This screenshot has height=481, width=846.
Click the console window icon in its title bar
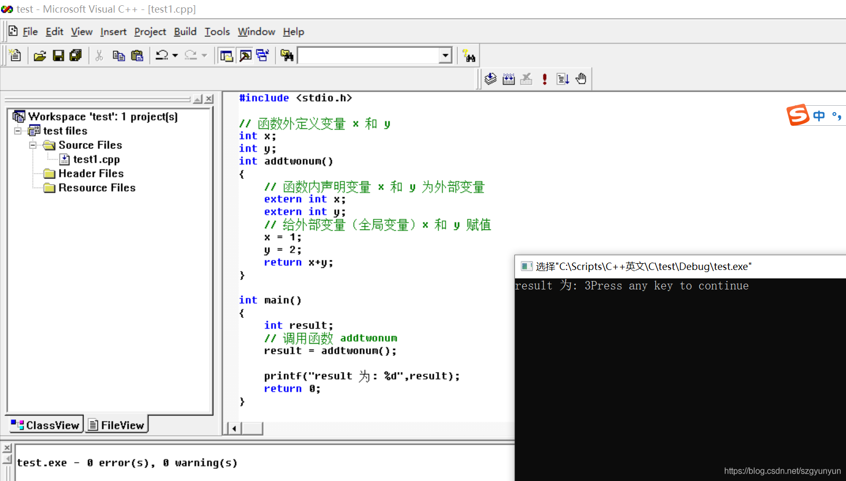[x=526, y=266]
